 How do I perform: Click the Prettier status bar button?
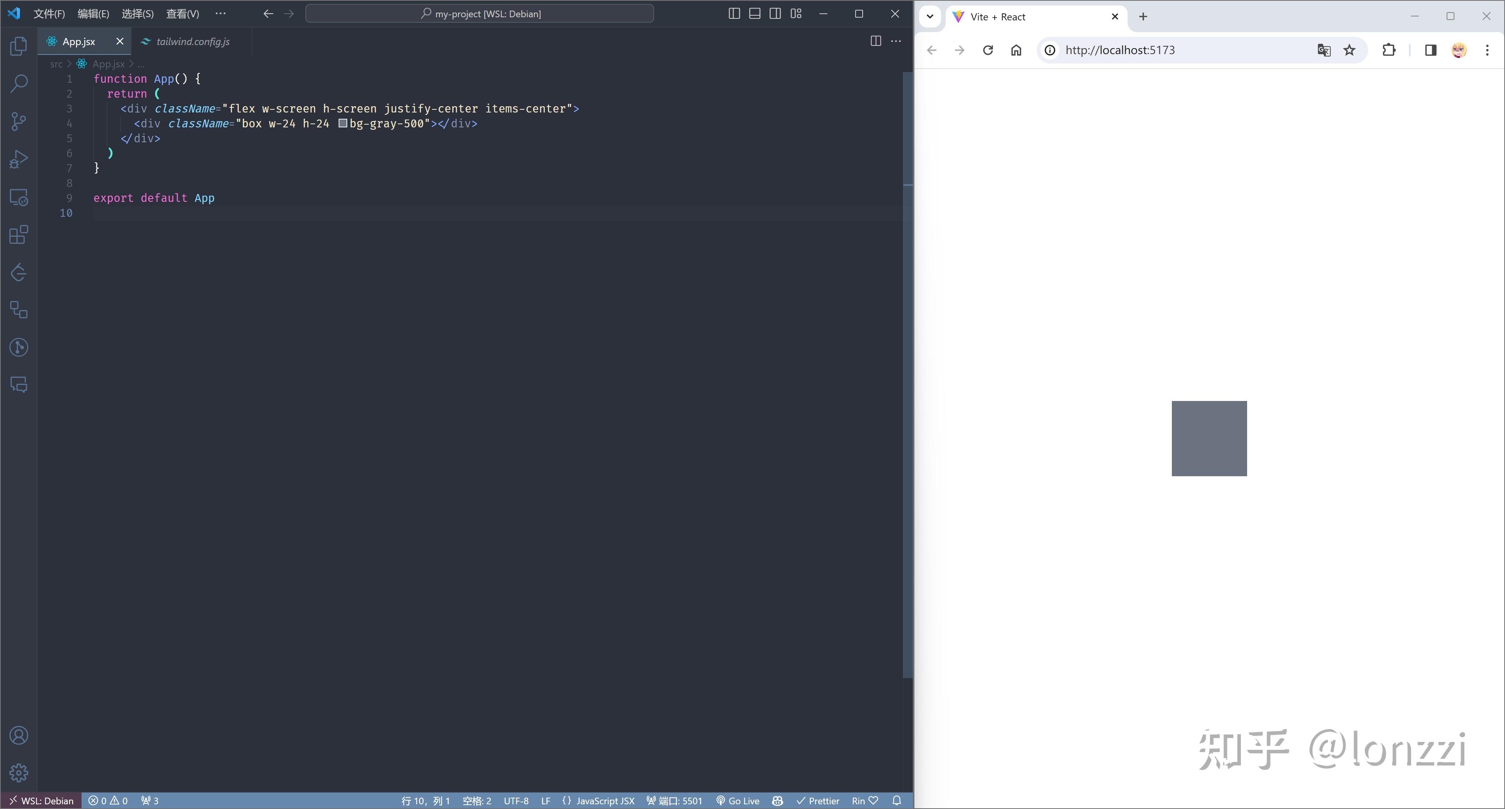click(x=817, y=801)
